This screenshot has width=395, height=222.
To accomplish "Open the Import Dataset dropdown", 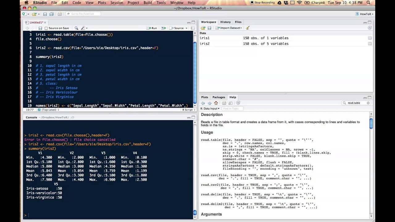I will [228, 28].
